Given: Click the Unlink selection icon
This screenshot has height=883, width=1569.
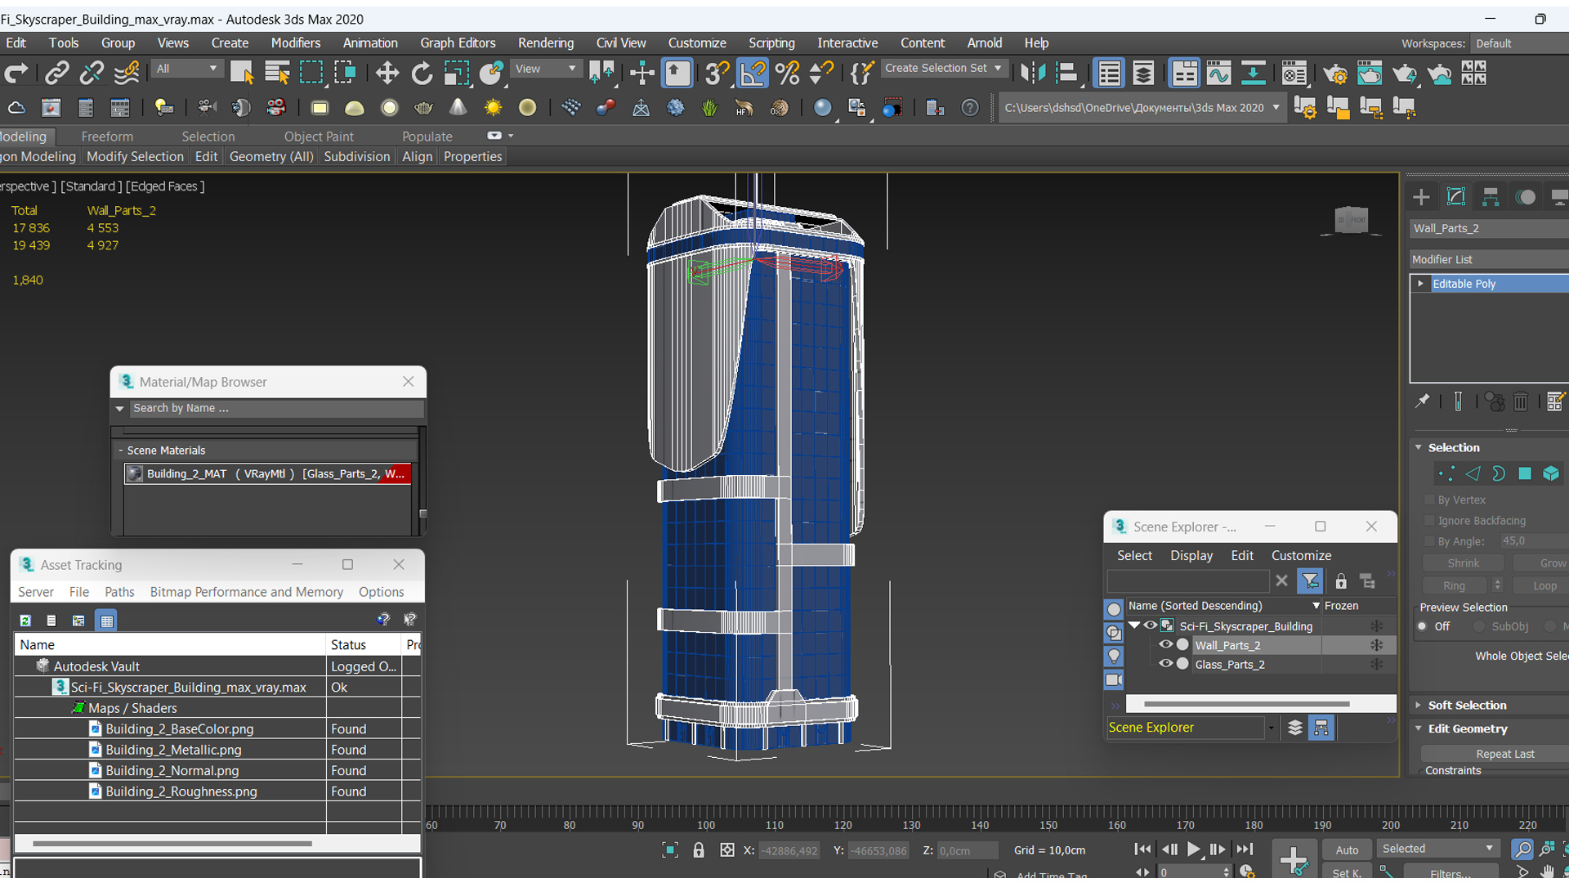Looking at the screenshot, I should click(92, 74).
